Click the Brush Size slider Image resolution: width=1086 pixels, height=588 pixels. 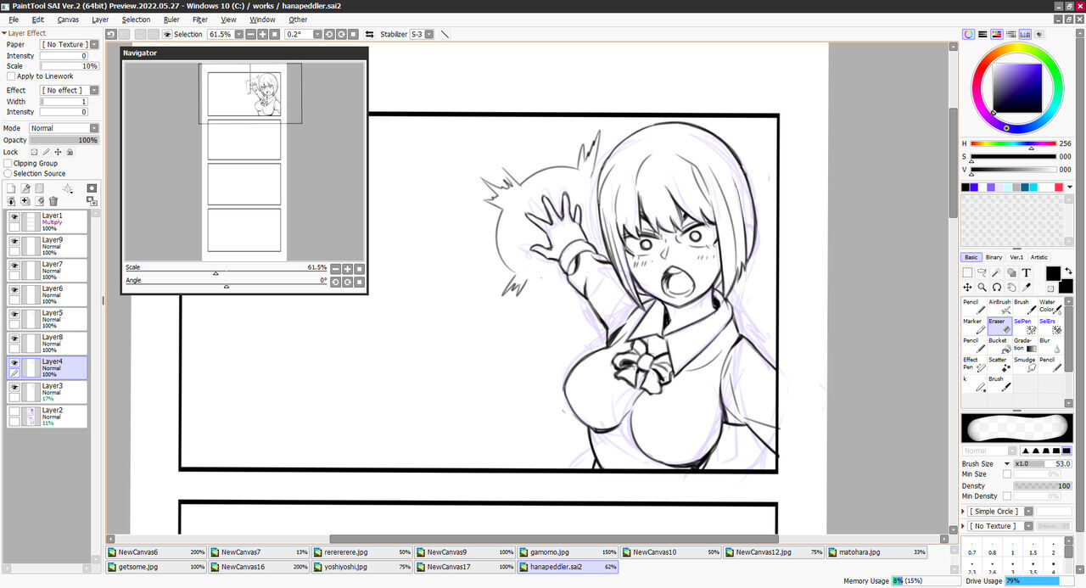click(x=1043, y=464)
